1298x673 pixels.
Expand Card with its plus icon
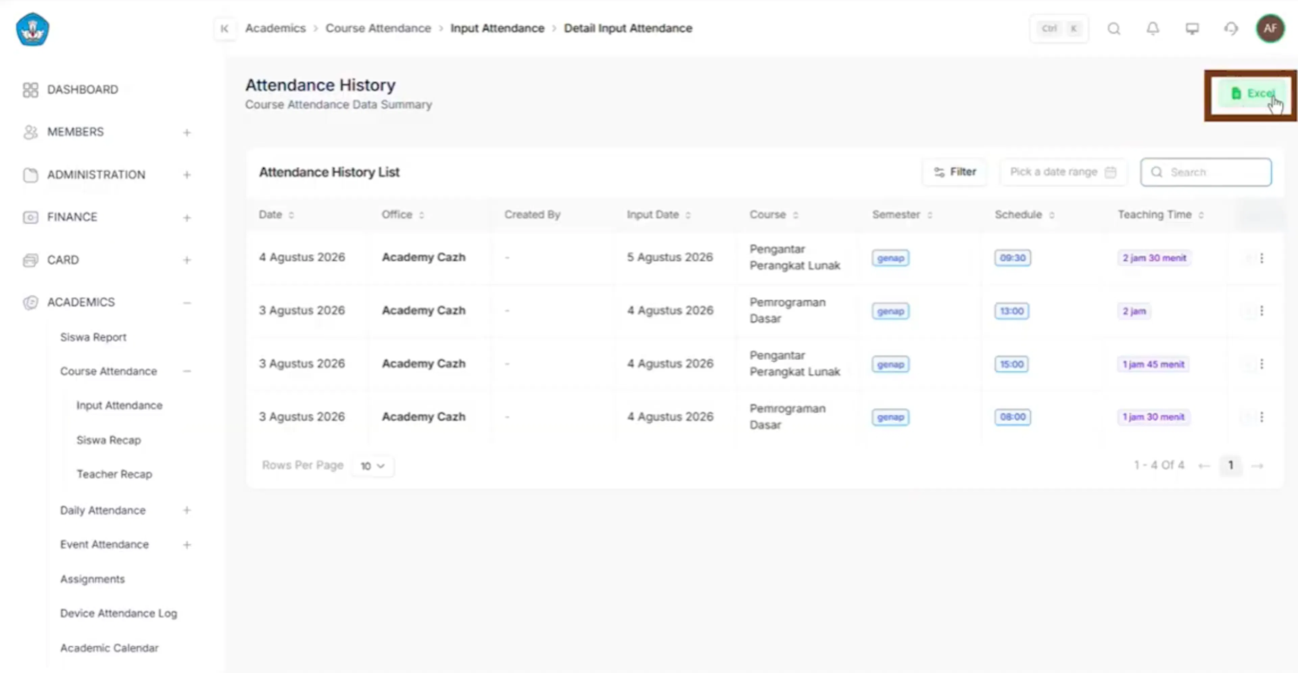(187, 260)
